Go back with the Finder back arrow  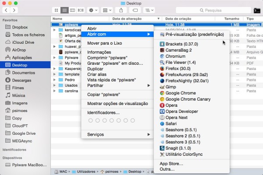click(x=6, y=10)
